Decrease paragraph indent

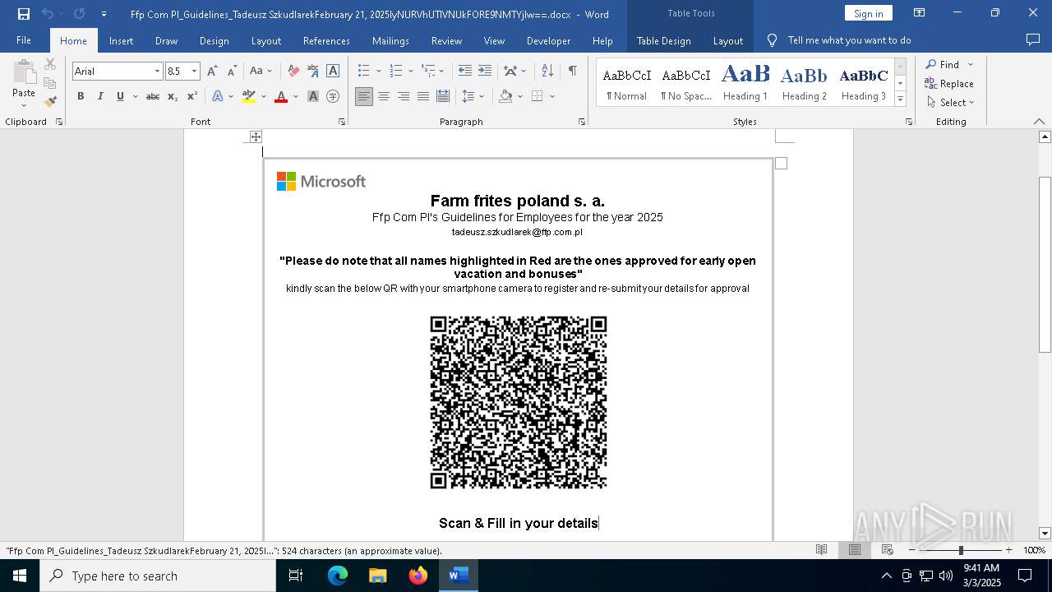tap(465, 72)
